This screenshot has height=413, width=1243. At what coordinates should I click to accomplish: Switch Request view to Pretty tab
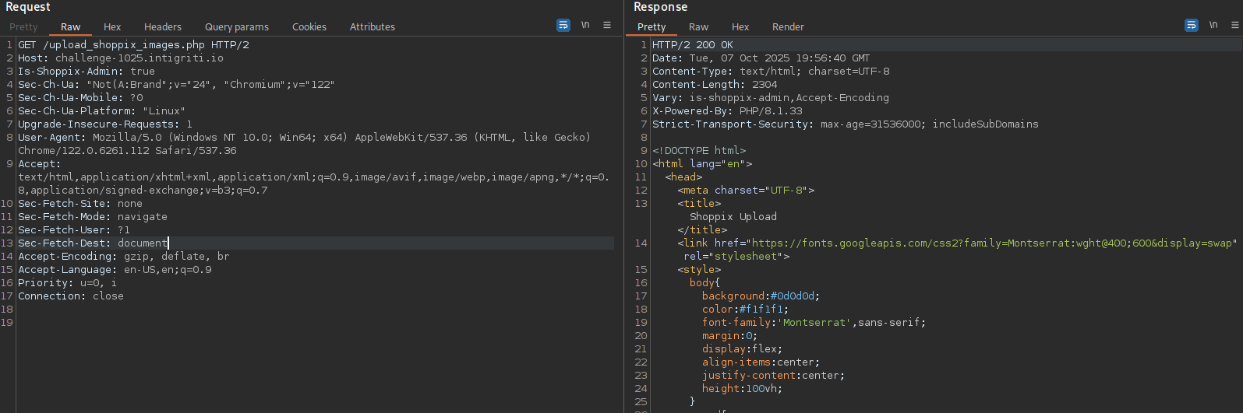[23, 27]
